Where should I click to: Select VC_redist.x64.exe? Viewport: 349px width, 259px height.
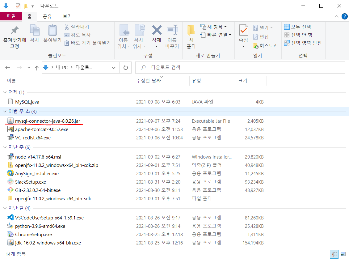tap(33, 138)
